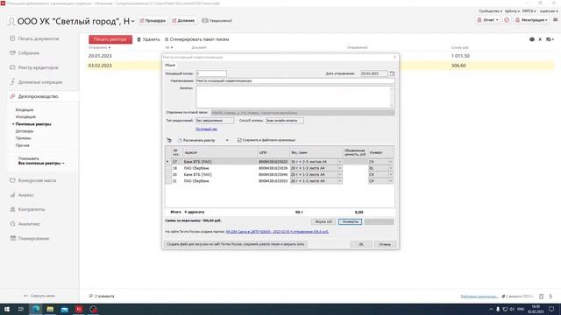The height and width of the screenshot is (315, 561).
Task: Open the calendar picker next to Дата отправления
Action: (x=392, y=73)
